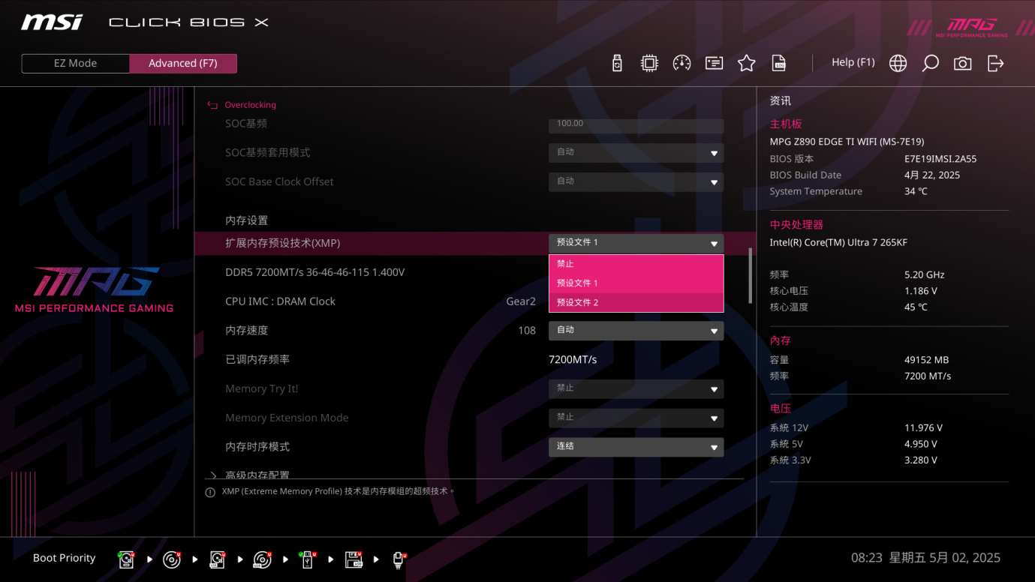Choose 禁止 in the XMP dropdown list
The width and height of the screenshot is (1035, 582).
(636, 264)
